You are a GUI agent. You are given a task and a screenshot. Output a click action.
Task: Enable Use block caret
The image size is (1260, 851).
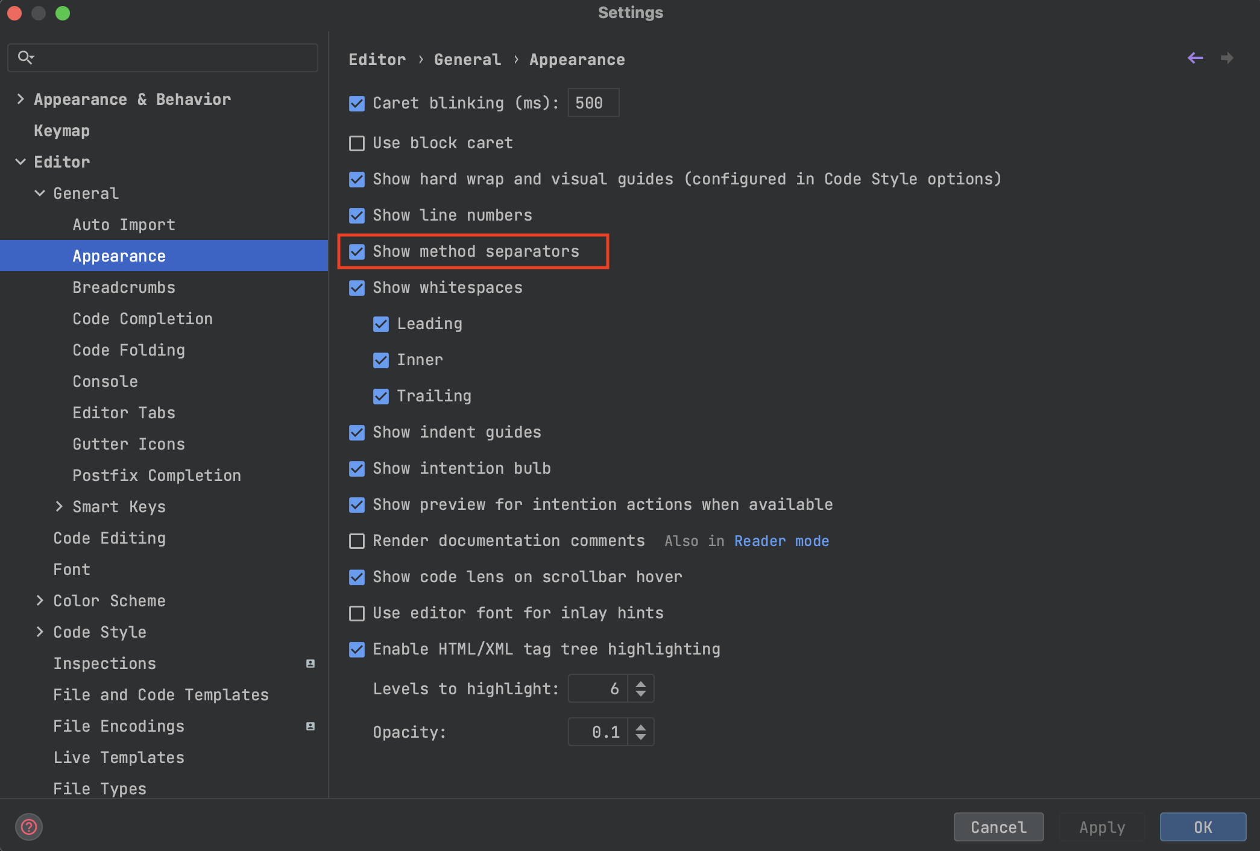pos(357,143)
